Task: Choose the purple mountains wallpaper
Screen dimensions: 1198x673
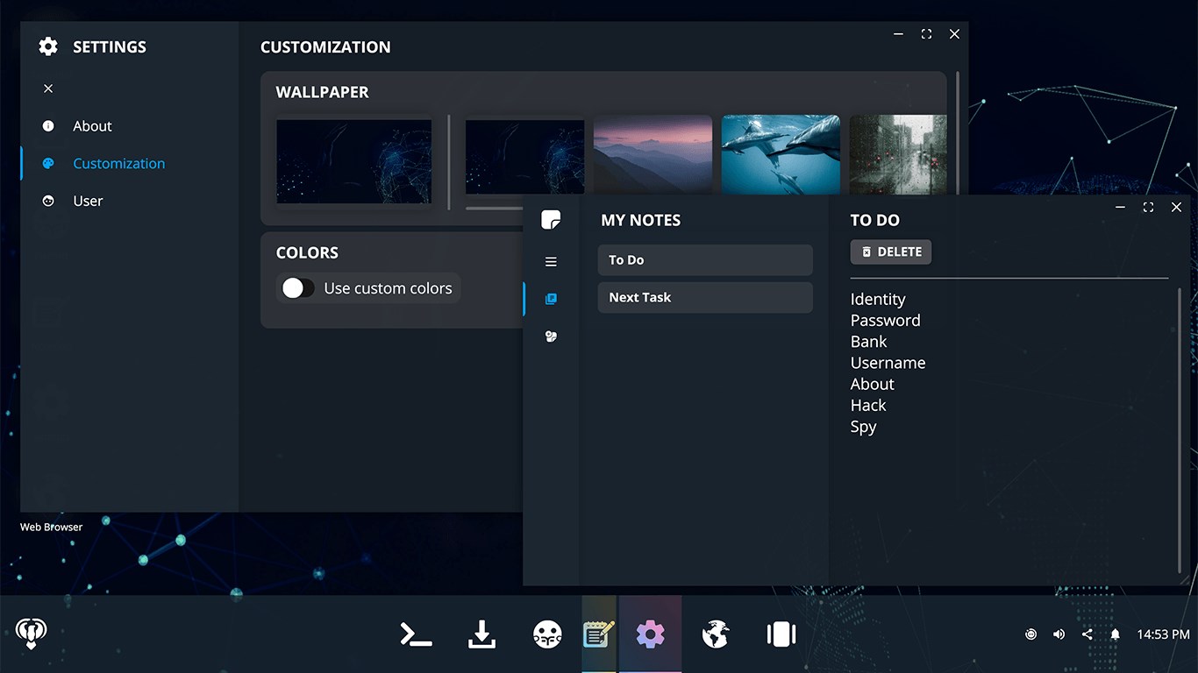Action: (652, 154)
